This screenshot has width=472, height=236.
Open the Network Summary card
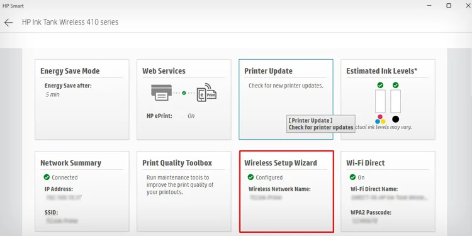pos(82,191)
